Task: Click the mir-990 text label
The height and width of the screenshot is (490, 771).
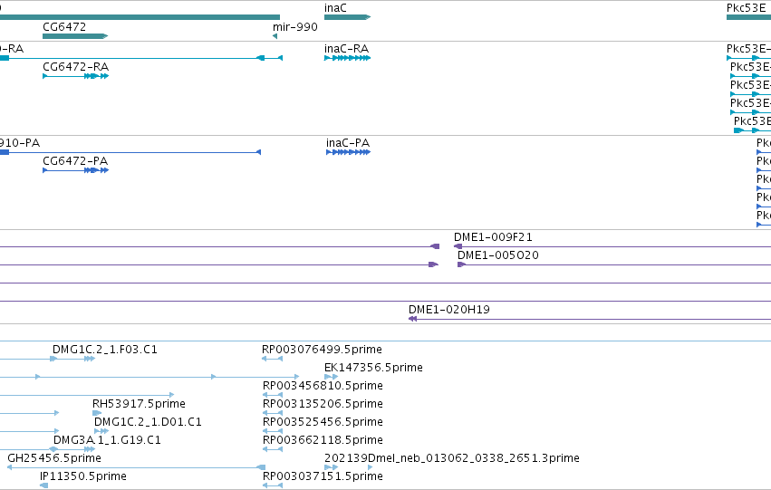Action: [x=295, y=27]
